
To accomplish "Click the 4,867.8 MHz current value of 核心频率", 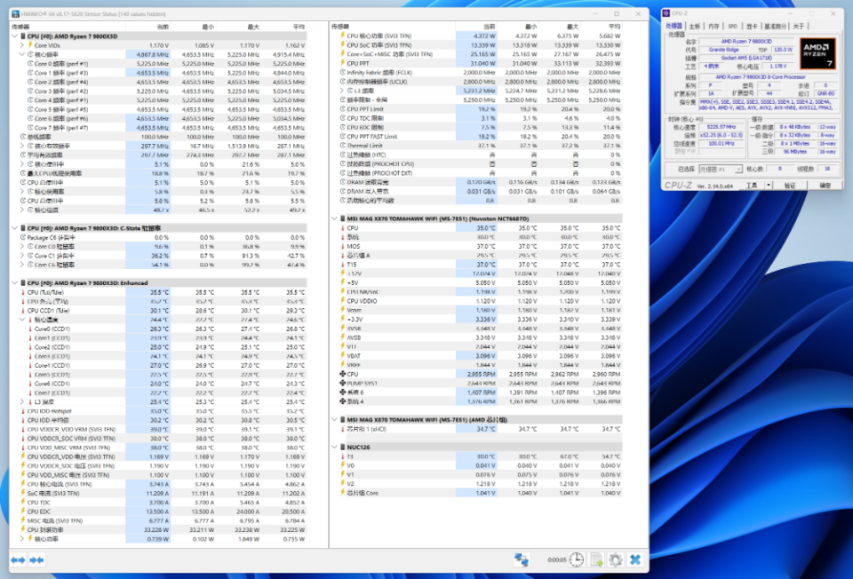I will [x=152, y=54].
